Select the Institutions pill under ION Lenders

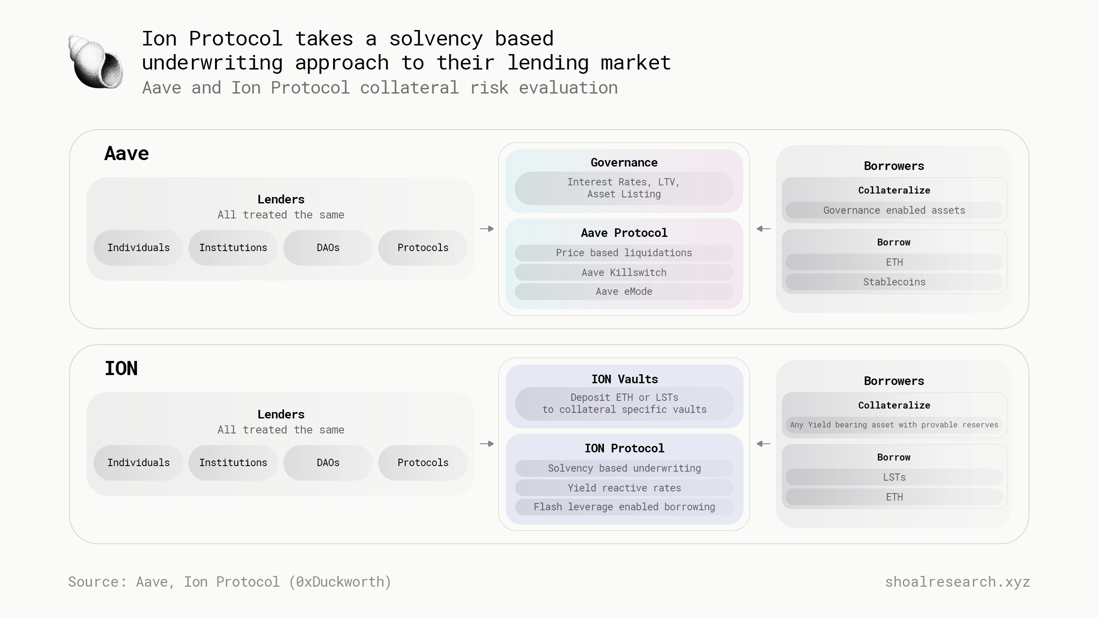[x=233, y=463]
